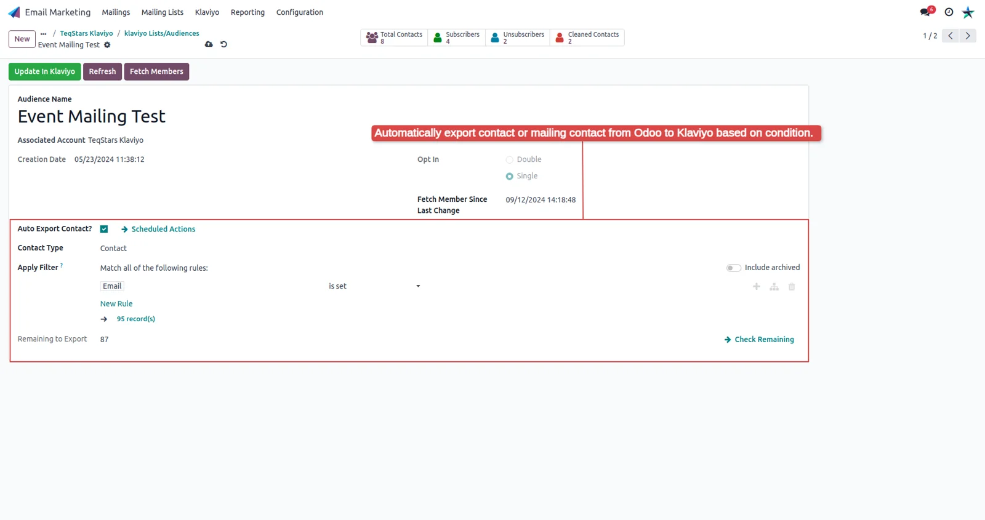985x520 pixels.
Task: Open the Reporting menu
Action: click(247, 12)
